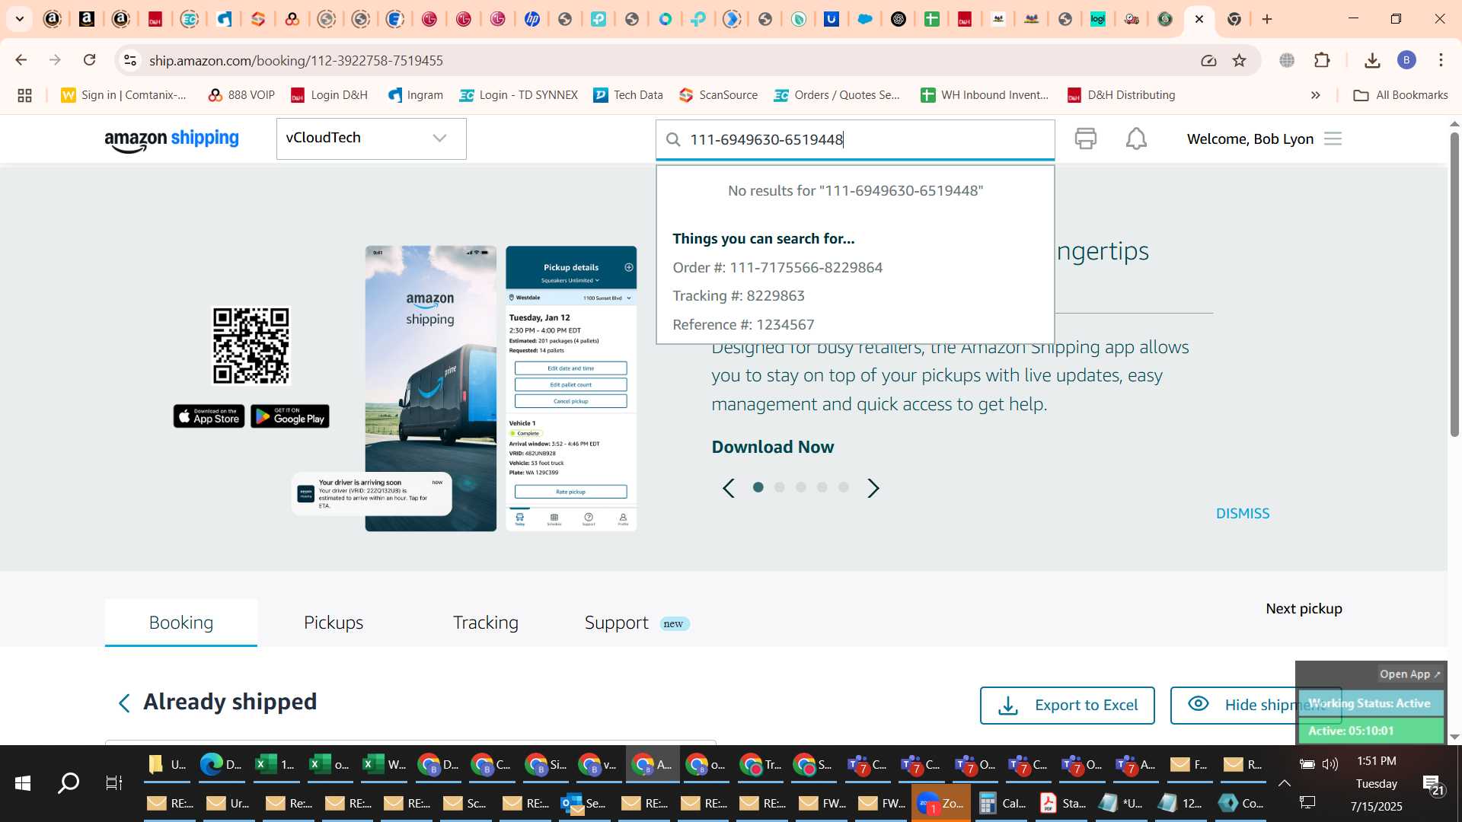Click the back arrow beside Already shipped
The height and width of the screenshot is (822, 1462).
click(x=124, y=703)
